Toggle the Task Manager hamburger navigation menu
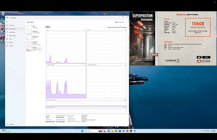Image resolution: width=217 pixels, height=140 pixels. click(7, 22)
